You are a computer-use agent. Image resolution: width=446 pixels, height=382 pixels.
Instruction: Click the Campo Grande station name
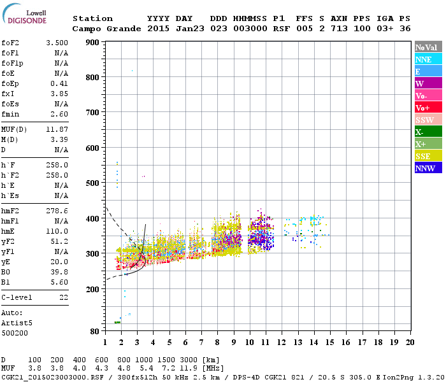[x=106, y=29]
